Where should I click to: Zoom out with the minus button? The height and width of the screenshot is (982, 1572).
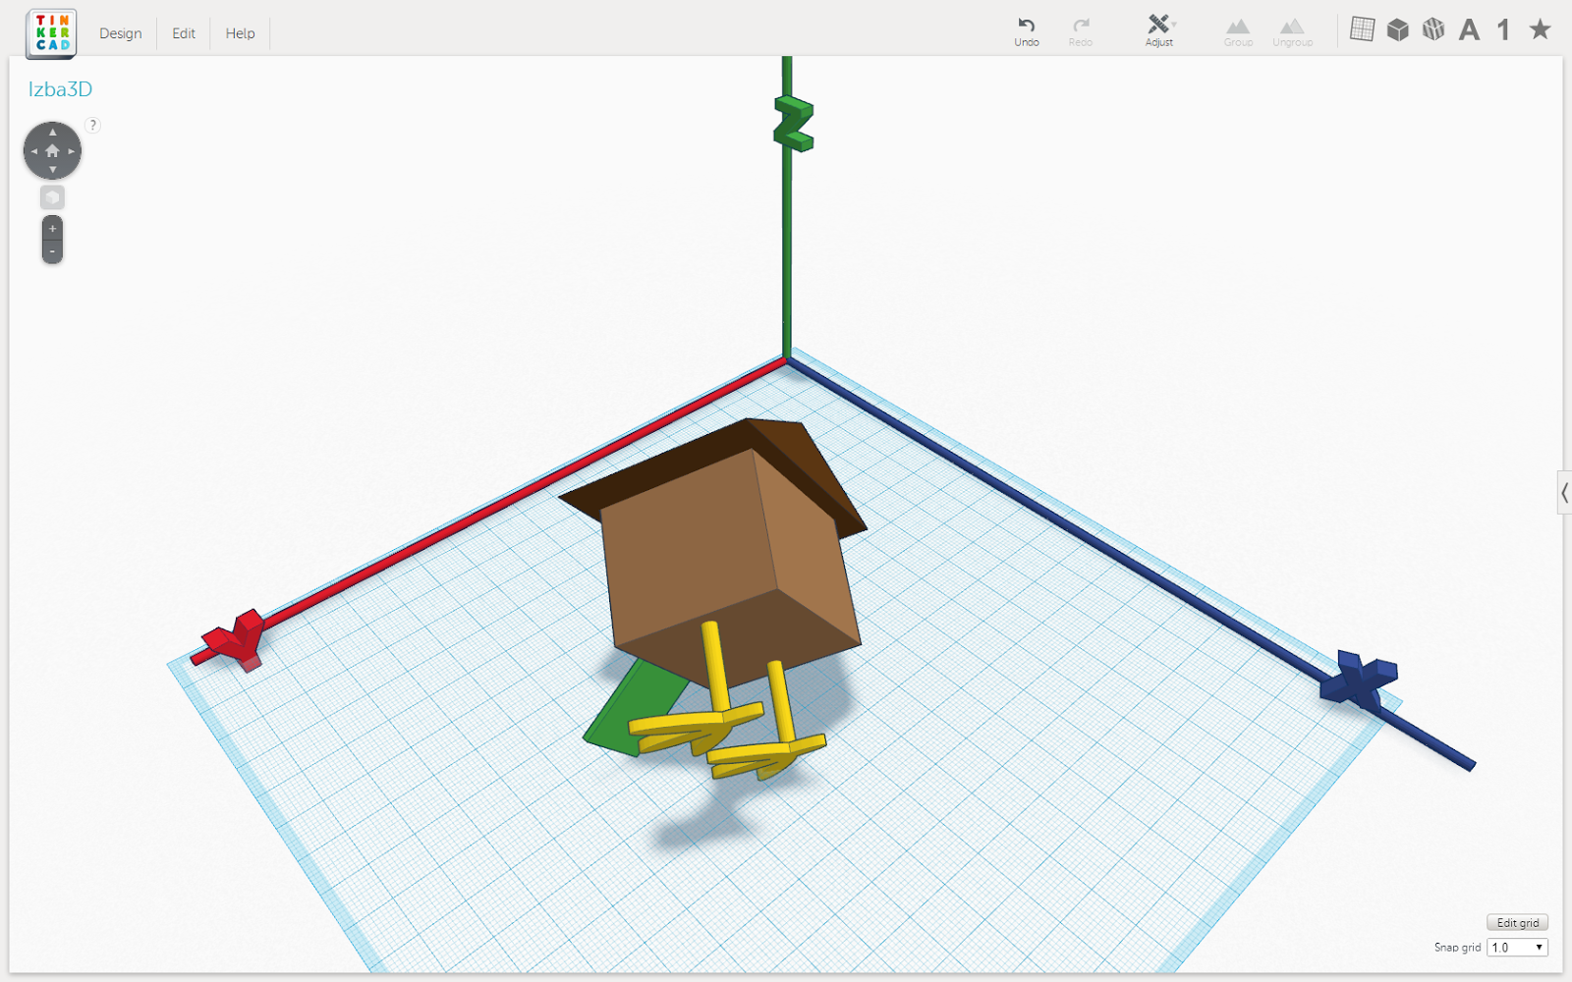tap(52, 251)
